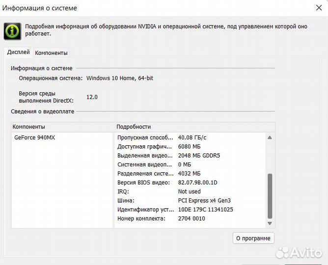Click the Компоненты column header
Screen dimensions: 328x265
tap(28, 127)
